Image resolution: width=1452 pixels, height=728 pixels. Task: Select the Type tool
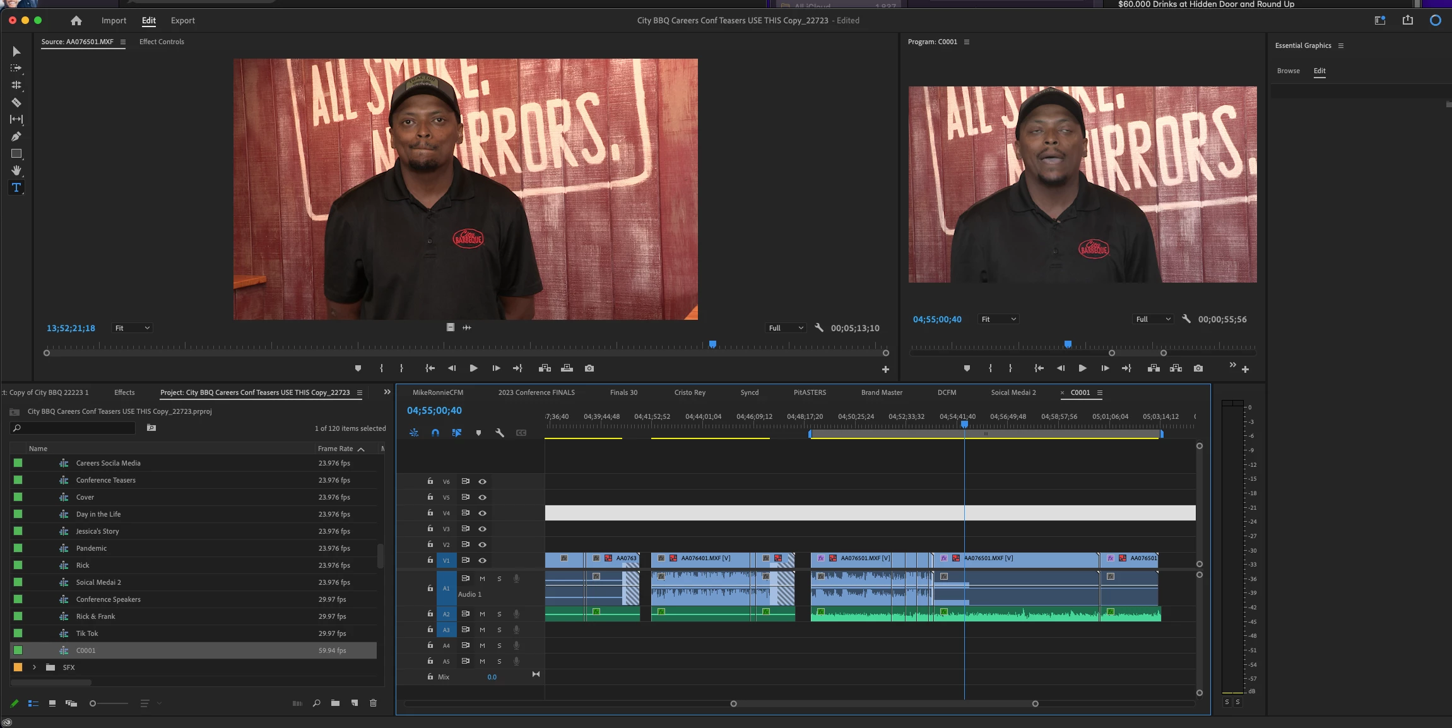click(16, 187)
